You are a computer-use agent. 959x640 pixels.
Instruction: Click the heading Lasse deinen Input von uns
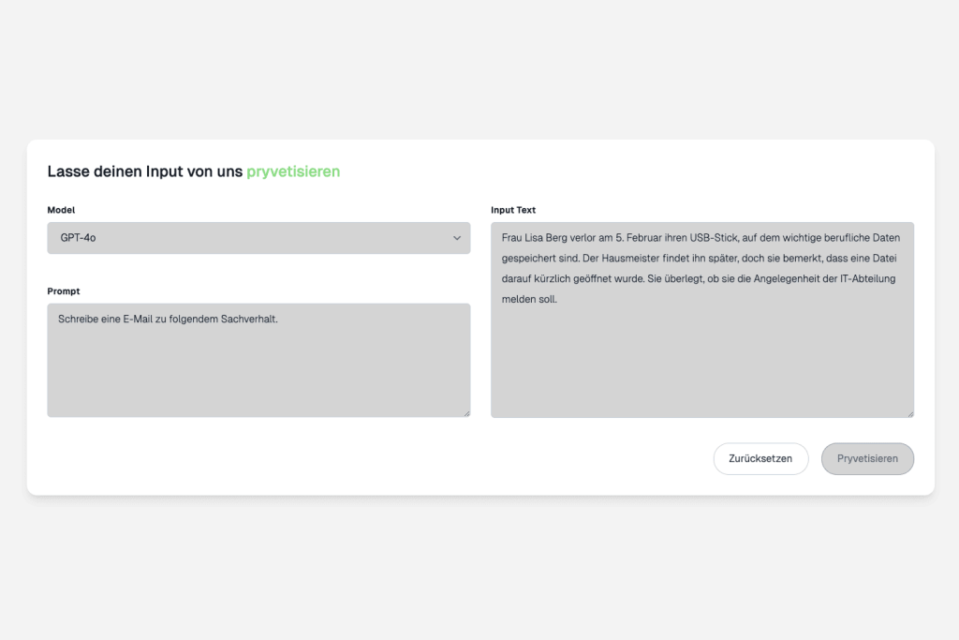pos(145,171)
